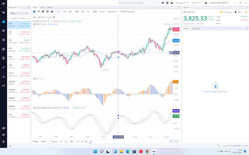Show hidden system tray icons
Screen dimensions: 249x155
point(218,152)
